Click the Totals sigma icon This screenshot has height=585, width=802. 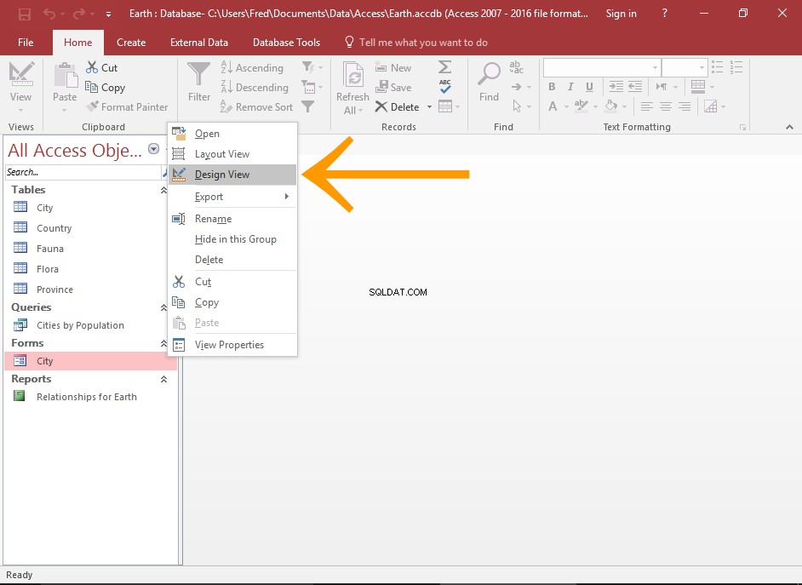pyautogui.click(x=445, y=67)
